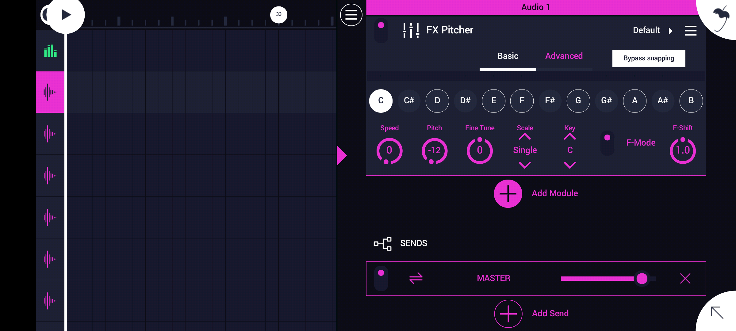Adjust the MASTER send level slider
736x331 pixels.
[642, 278]
